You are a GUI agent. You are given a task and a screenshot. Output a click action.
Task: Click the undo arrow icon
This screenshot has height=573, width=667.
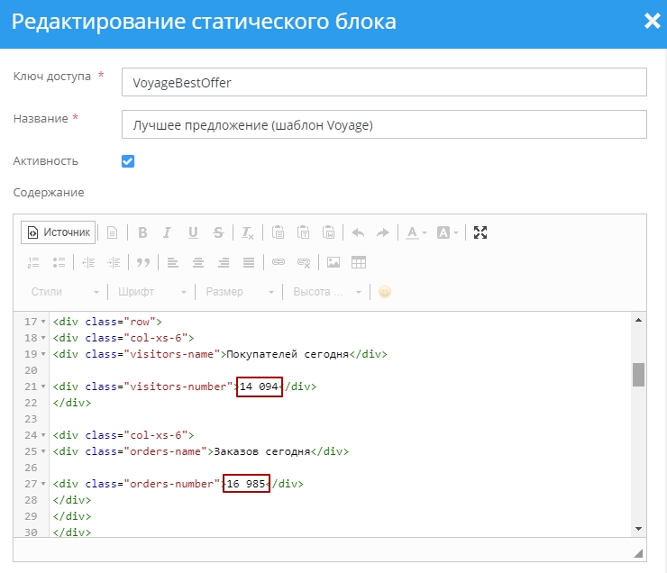[x=358, y=232]
